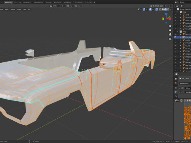Image resolution: width=191 pixels, height=143 pixels.
Task: Open the Mesh menu
Action: click(x=6, y=10)
